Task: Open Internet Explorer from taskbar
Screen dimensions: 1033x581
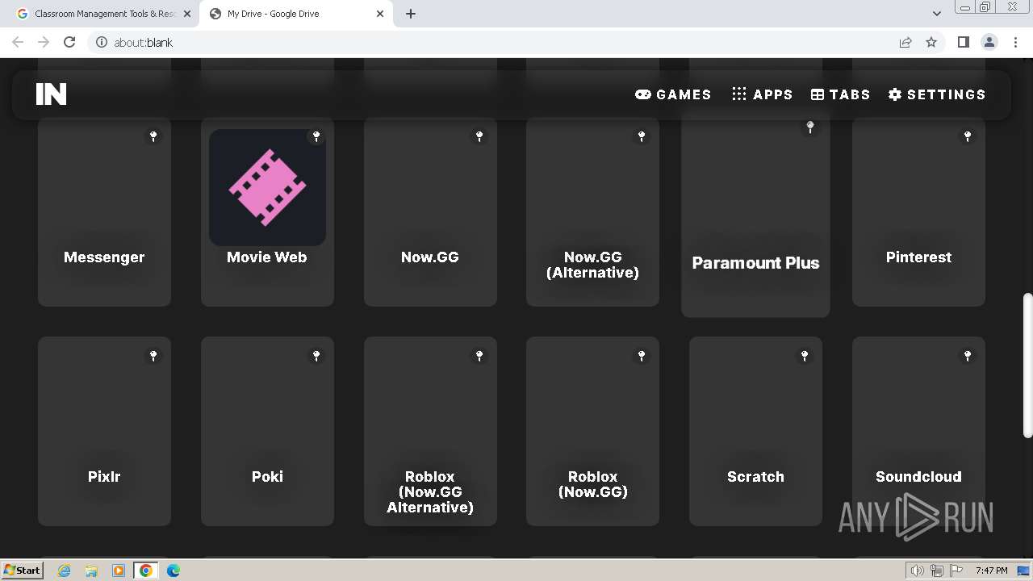Action: pos(65,571)
